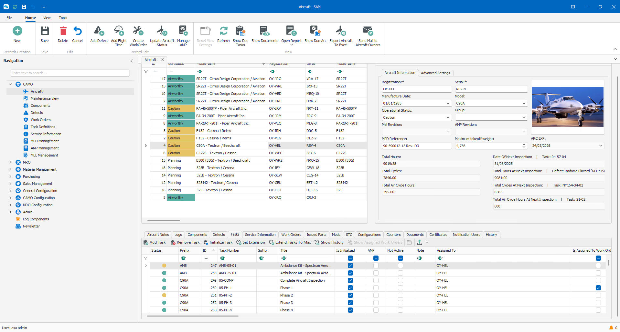
Task: Click Update Aircraft Status icon
Action: pyautogui.click(x=162, y=31)
